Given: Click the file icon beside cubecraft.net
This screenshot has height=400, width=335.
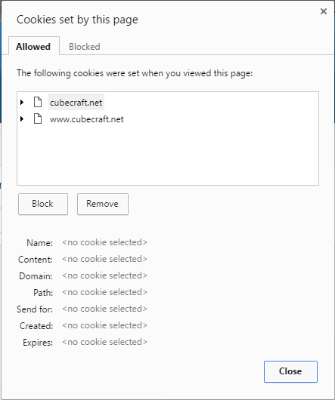Looking at the screenshot, I should coord(38,102).
